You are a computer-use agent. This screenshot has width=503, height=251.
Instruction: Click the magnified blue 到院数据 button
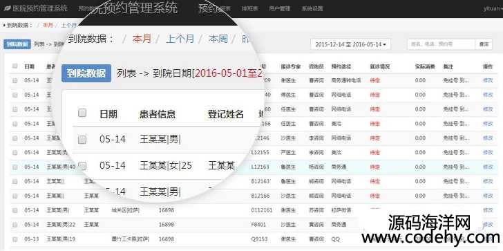coord(86,73)
